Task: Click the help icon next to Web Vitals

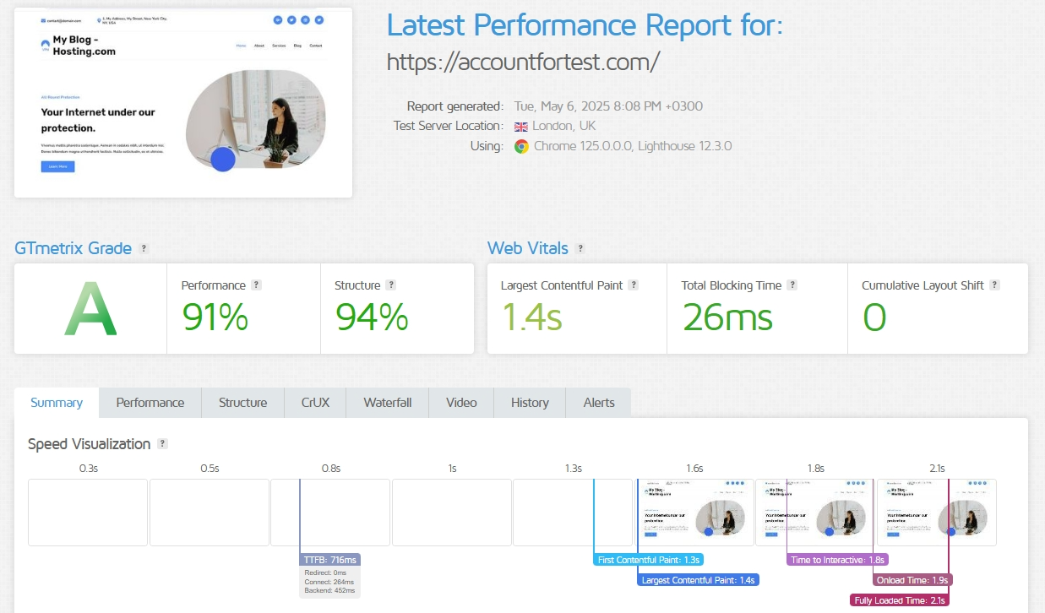Action: pos(580,248)
